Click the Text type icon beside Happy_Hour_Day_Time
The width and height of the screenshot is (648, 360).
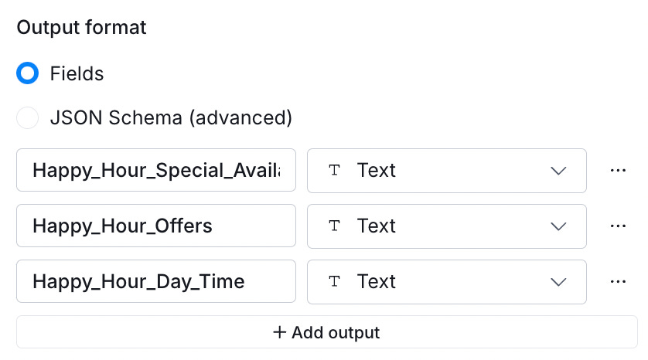click(x=335, y=282)
